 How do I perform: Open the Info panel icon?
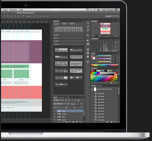[x=88, y=53]
